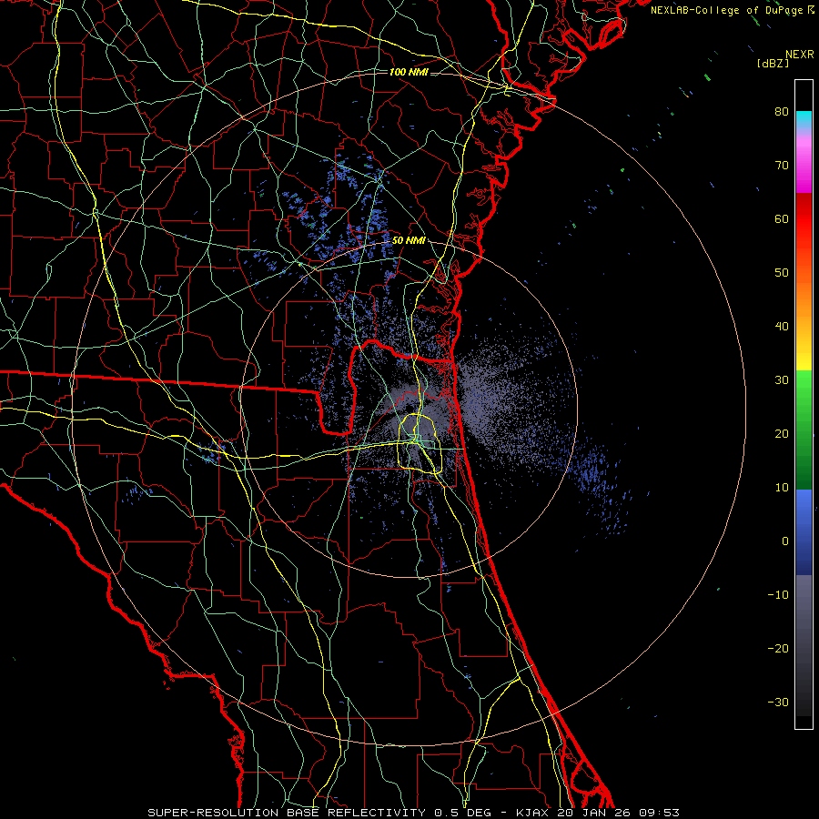Click the 10 value on dBZ scale
This screenshot has width=819, height=819.
tap(782, 488)
